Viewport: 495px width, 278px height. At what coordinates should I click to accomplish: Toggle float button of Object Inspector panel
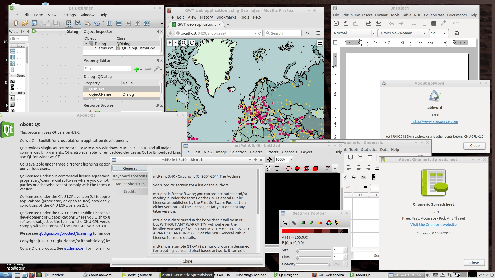[x=157, y=32]
